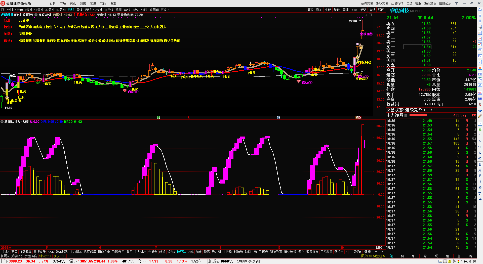Open the 指标B indicator group
The width and height of the screenshot is (483, 264).
[x=357, y=252]
